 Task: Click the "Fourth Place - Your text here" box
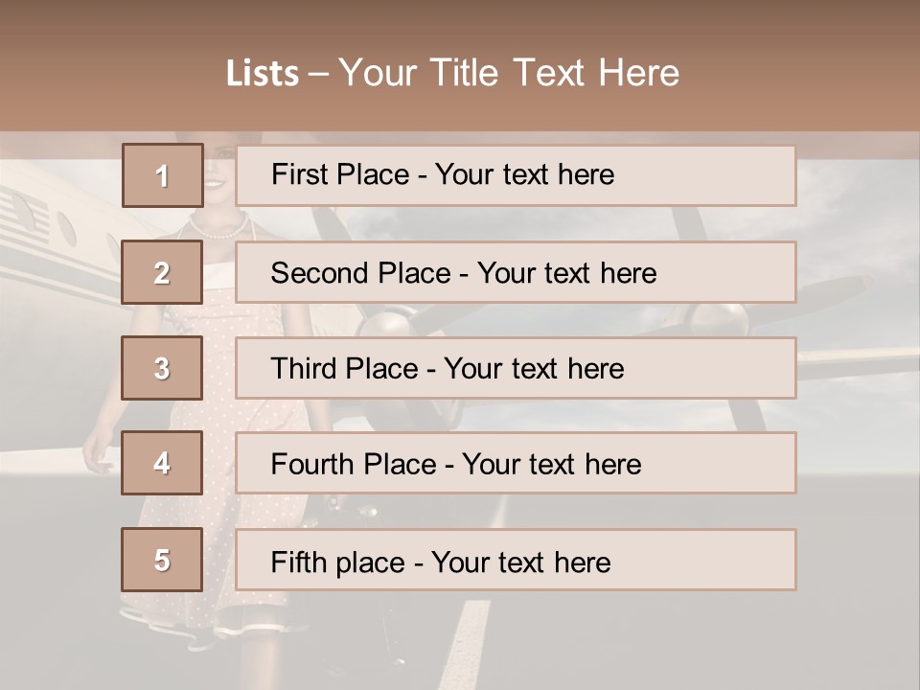coord(516,464)
